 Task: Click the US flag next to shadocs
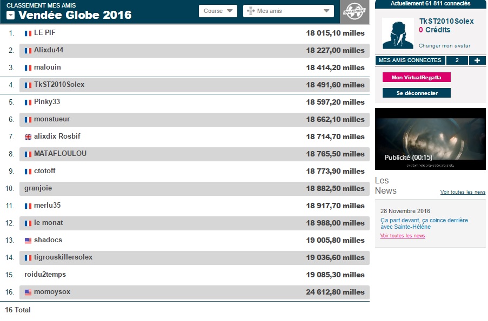coord(28,241)
